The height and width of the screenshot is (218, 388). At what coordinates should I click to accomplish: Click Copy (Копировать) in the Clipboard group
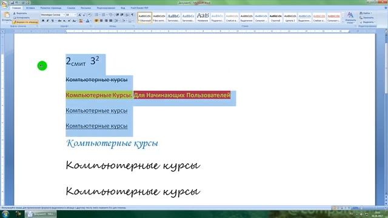[22, 18]
